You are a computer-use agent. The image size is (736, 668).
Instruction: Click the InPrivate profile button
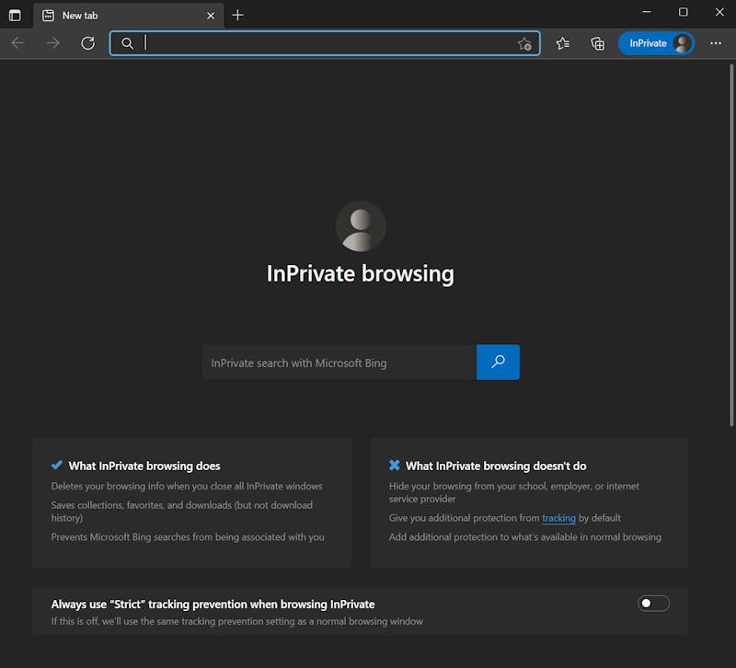point(656,43)
